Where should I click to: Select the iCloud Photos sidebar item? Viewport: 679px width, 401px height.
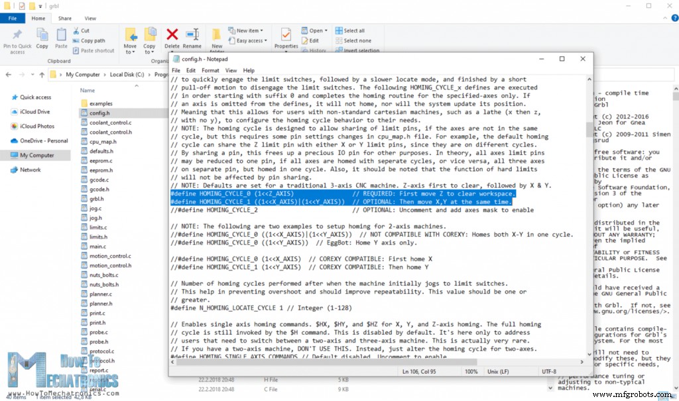36,126
